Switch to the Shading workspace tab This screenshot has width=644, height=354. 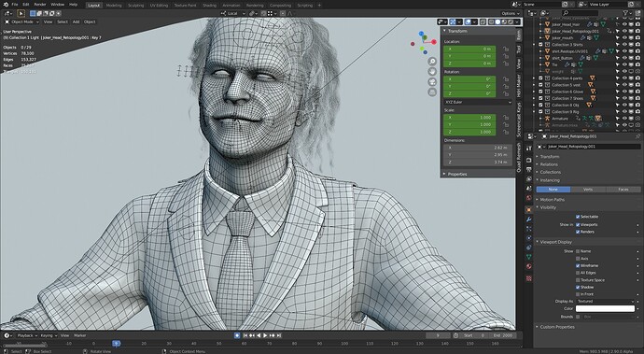(x=209, y=6)
